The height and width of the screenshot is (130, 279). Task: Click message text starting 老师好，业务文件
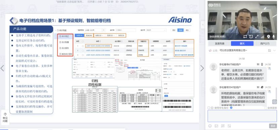point(242,74)
